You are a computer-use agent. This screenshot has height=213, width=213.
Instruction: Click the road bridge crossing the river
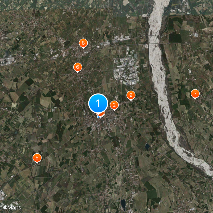(156, 44)
